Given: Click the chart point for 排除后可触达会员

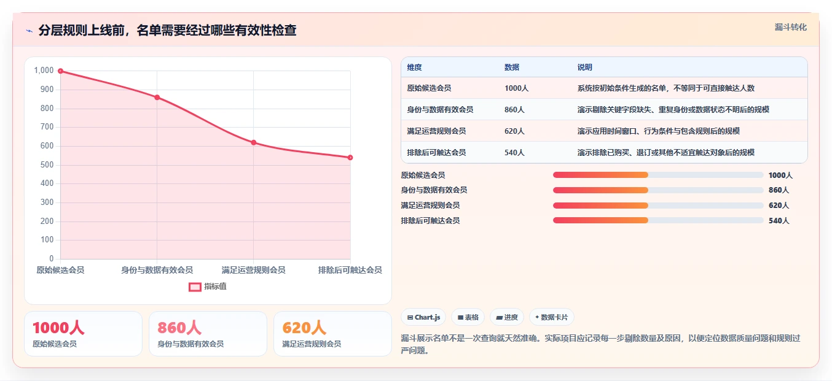Looking at the screenshot, I should coord(350,158).
